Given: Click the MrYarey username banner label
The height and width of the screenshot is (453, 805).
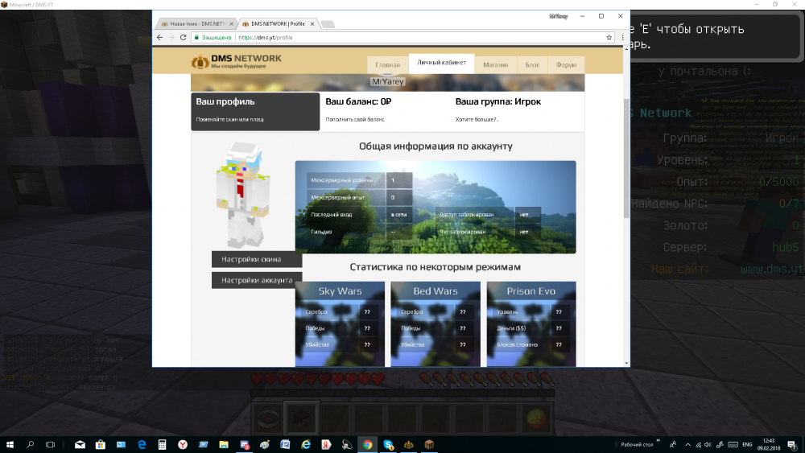Looking at the screenshot, I should click(x=388, y=81).
